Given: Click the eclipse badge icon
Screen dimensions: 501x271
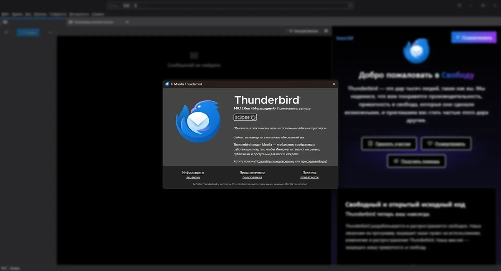Looking at the screenshot, I should tap(245, 117).
